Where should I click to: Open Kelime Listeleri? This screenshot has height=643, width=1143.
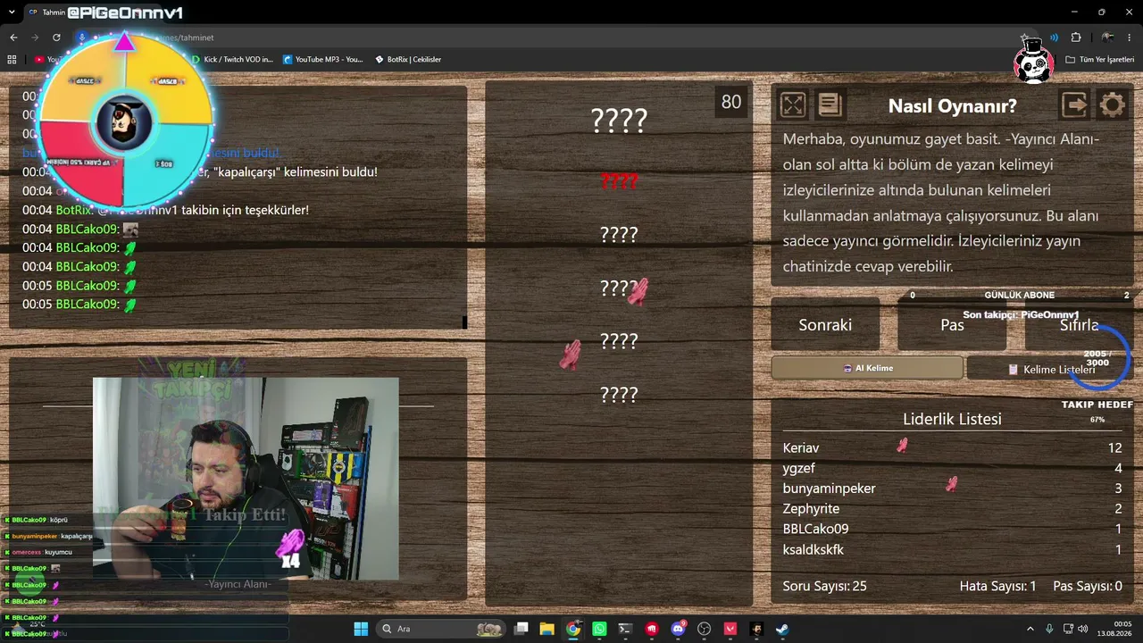1050,368
